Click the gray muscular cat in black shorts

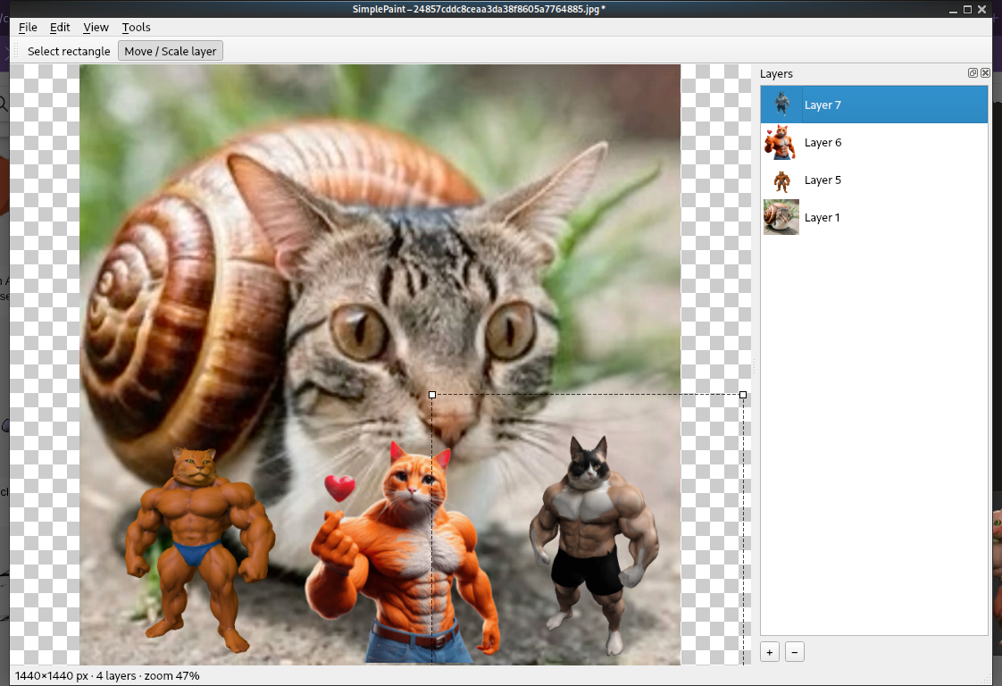[594, 543]
